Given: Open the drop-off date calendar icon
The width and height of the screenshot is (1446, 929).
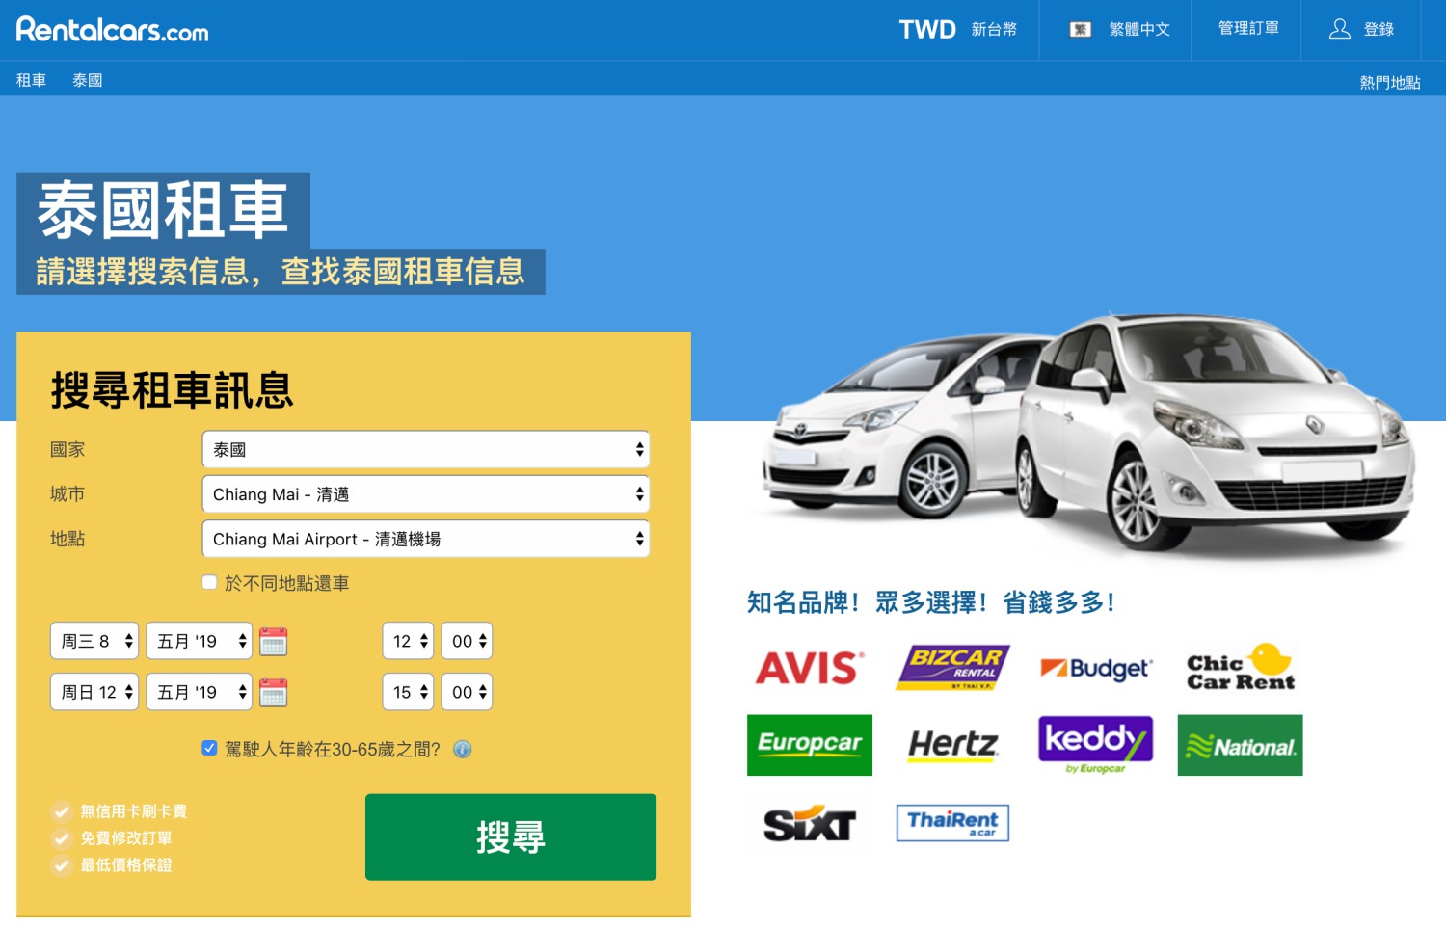Looking at the screenshot, I should [x=274, y=692].
